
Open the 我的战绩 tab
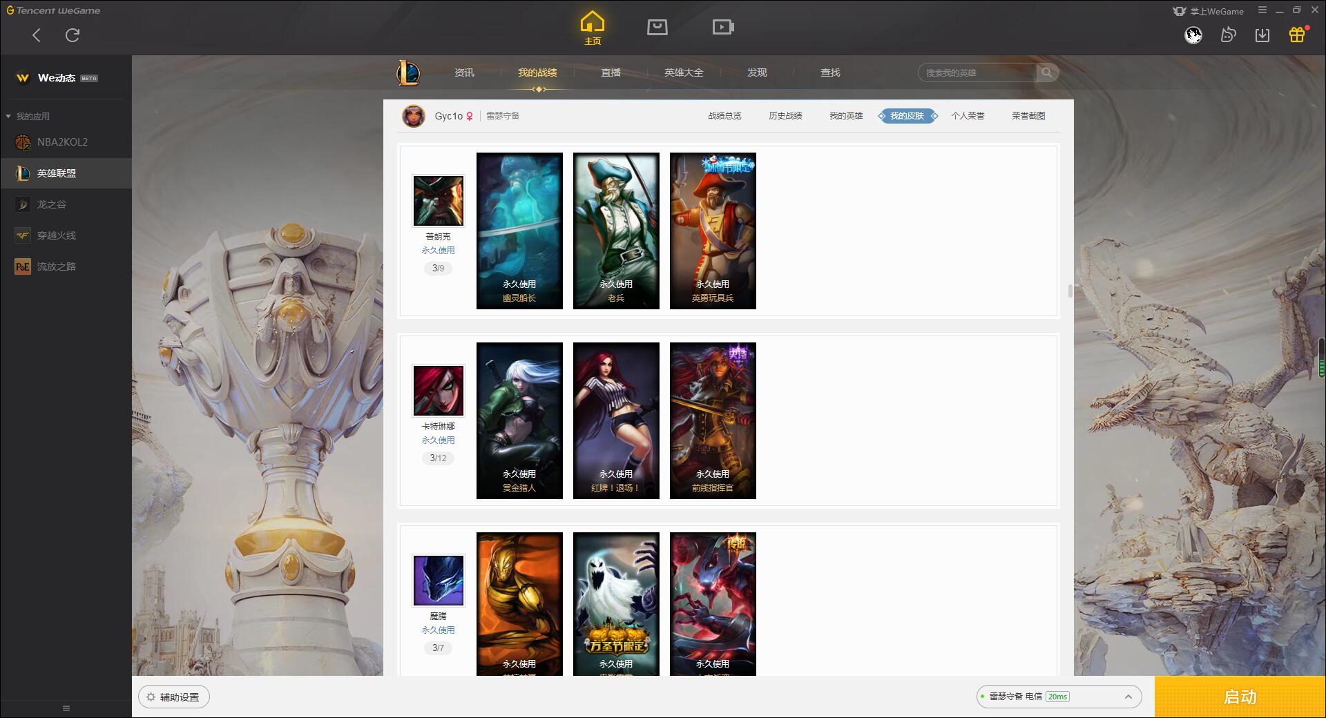tap(537, 72)
